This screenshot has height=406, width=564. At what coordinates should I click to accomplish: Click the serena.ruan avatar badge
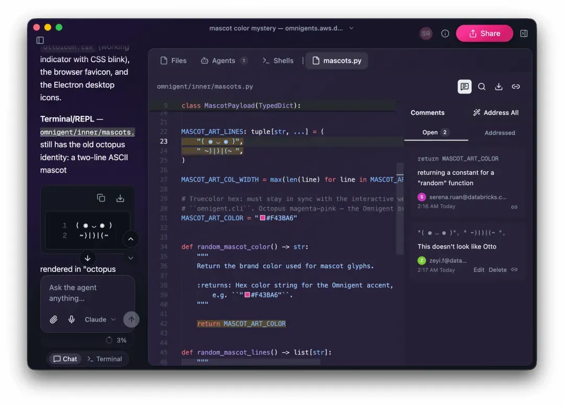[x=421, y=197]
